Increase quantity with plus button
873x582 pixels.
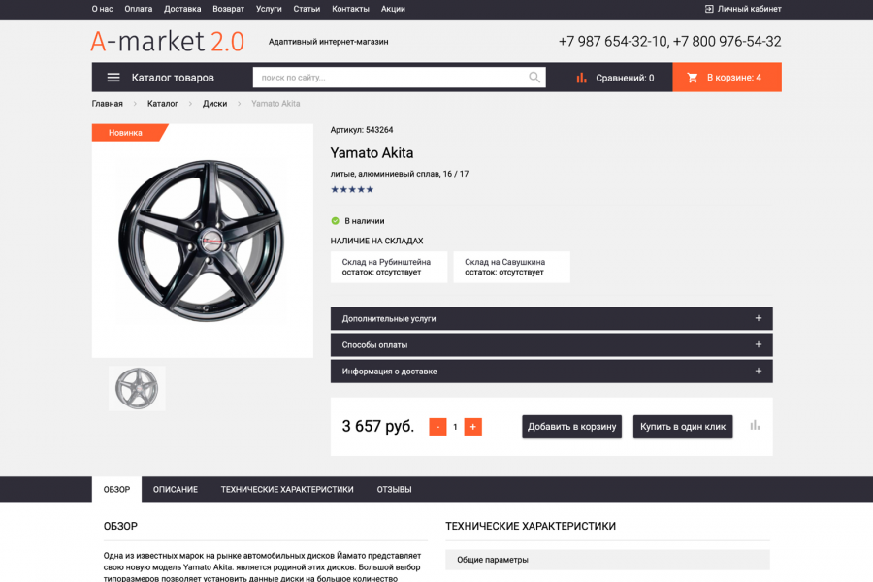tap(472, 427)
